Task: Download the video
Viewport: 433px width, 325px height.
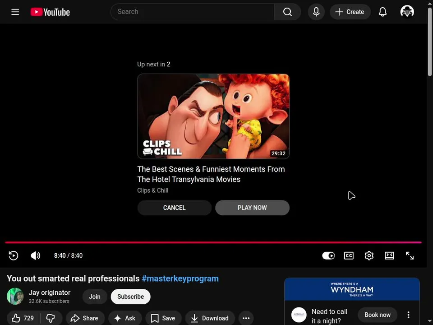Action: coord(210,318)
